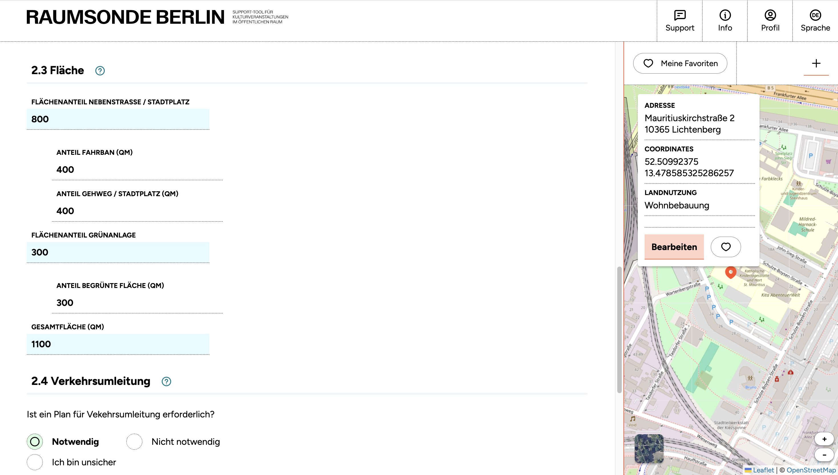Choose Ich bin unsicher option
Viewport: 838px width, 475px height.
[x=35, y=462]
